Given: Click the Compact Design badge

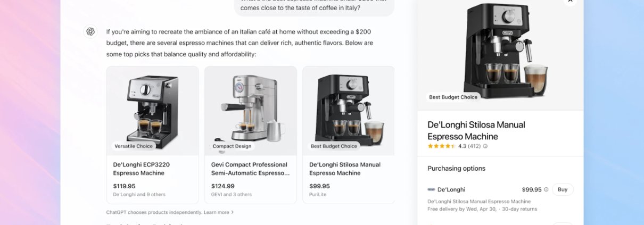Looking at the screenshot, I should (x=232, y=146).
